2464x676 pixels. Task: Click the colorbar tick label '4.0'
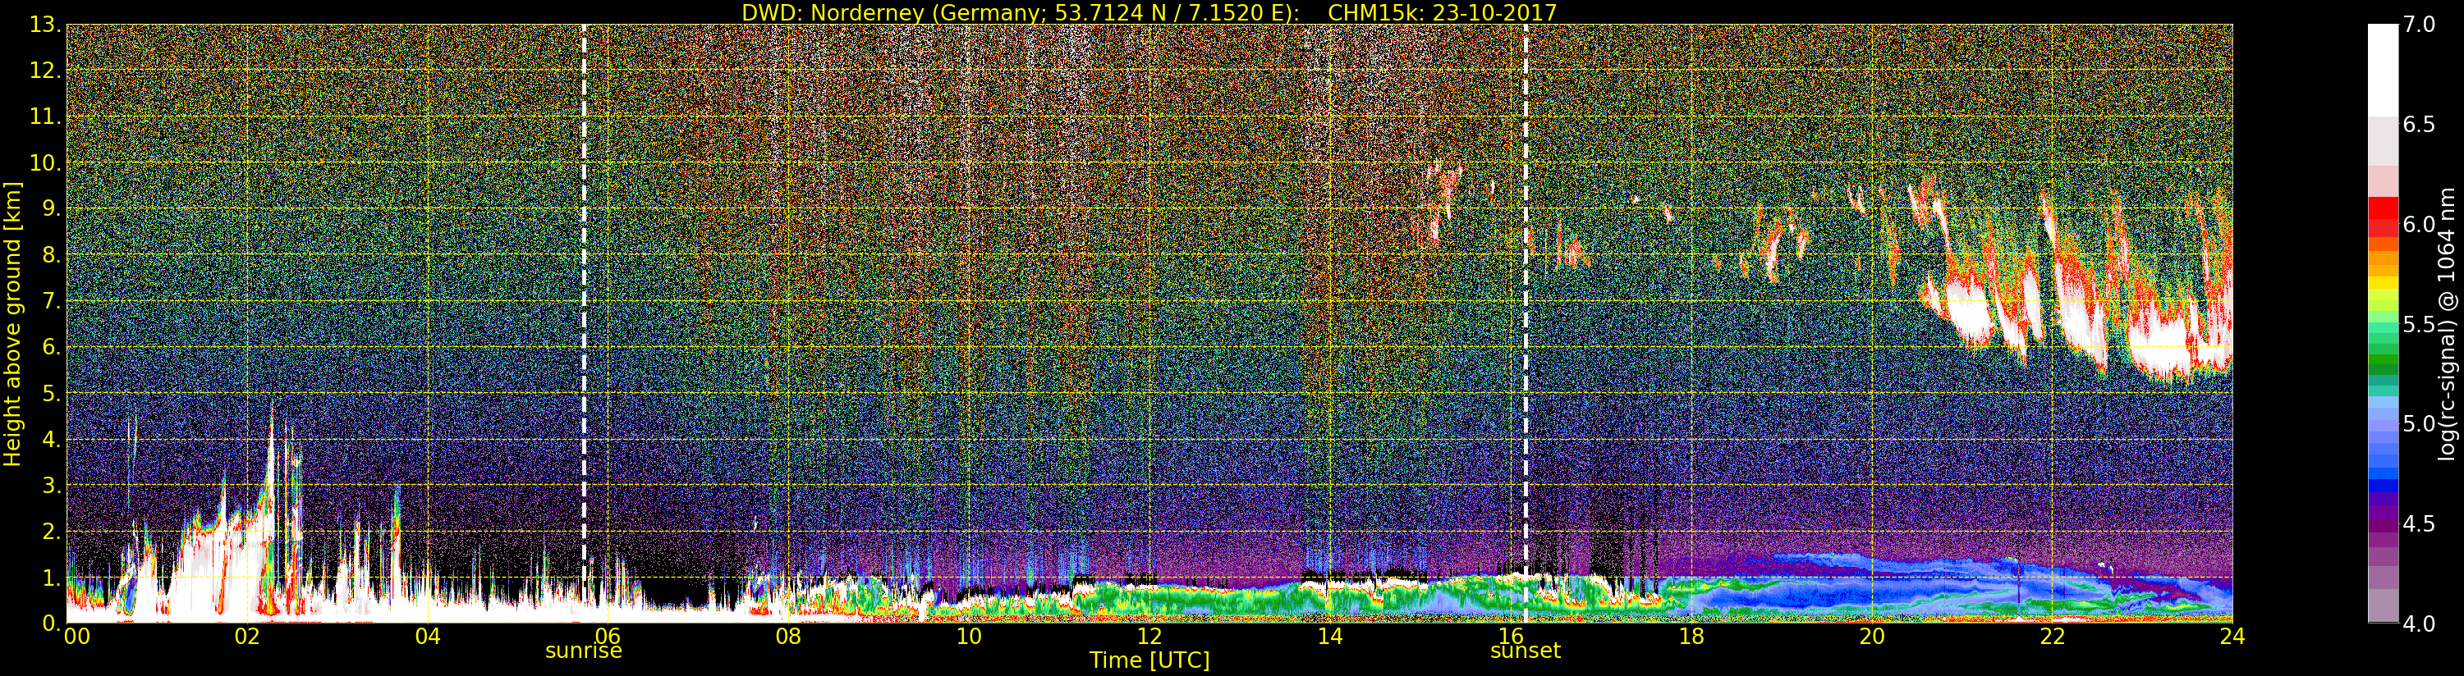[x=2419, y=623]
